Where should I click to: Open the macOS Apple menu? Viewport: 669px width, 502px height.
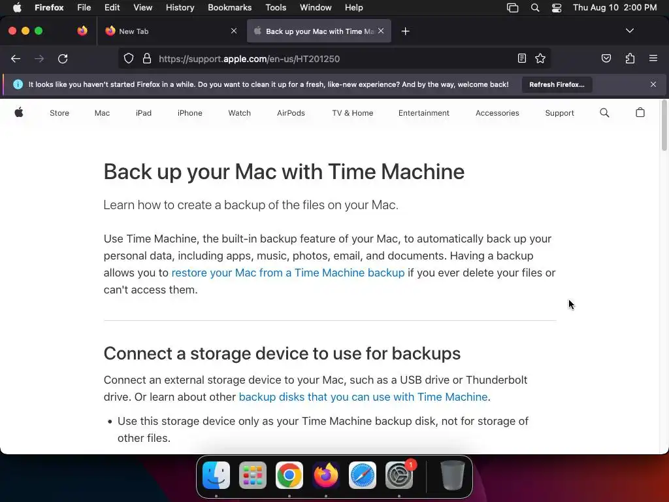click(x=17, y=8)
